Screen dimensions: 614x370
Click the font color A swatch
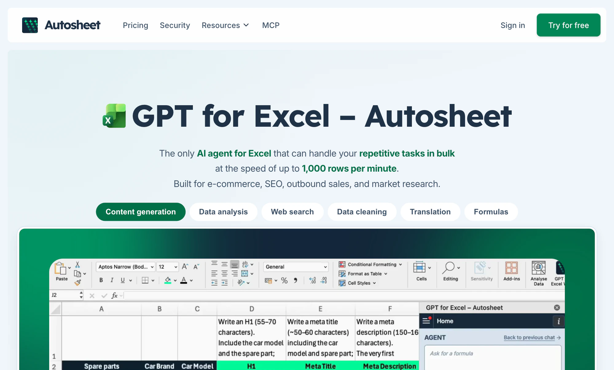point(184,280)
